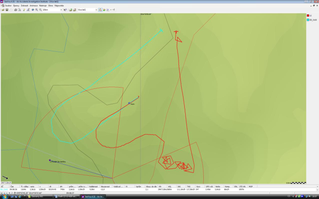Toggle the highlighted route view button
The height and width of the screenshot is (199, 319).
(x=100, y=10)
